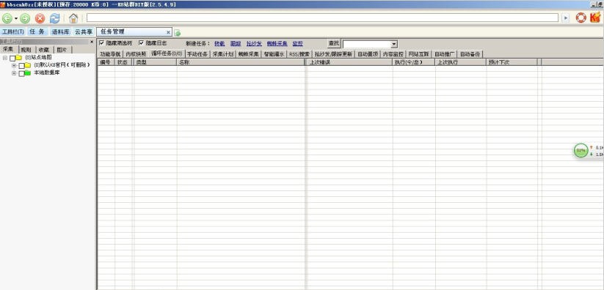
Task: Select the 智能灌水 tab
Action: (x=274, y=54)
